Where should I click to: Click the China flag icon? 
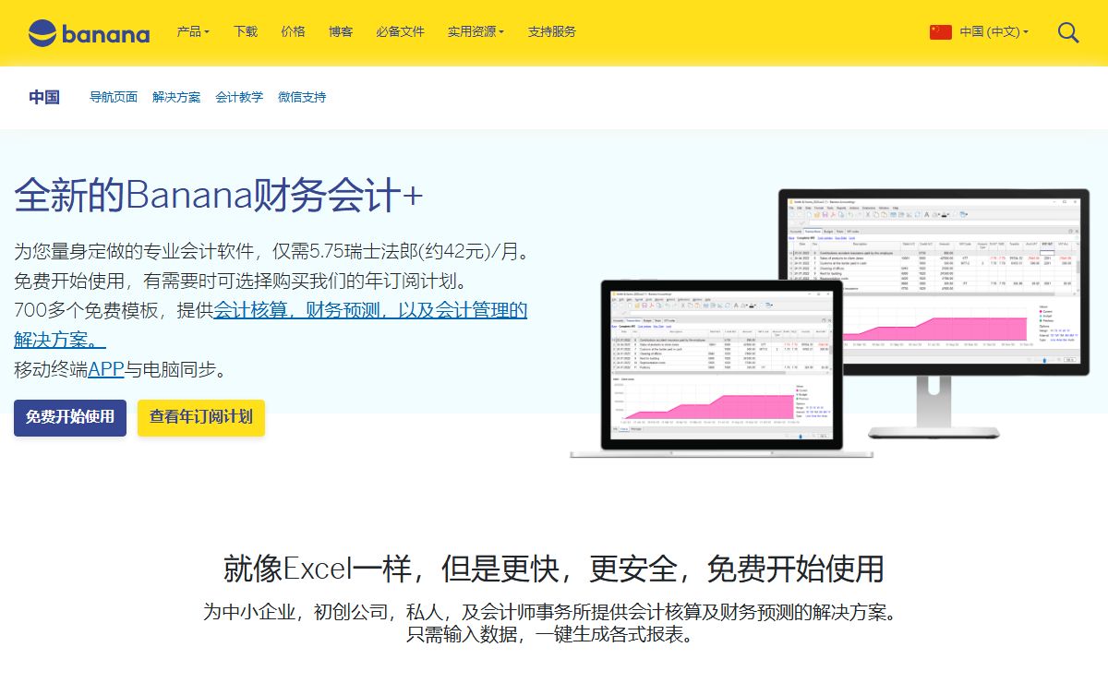(x=940, y=31)
